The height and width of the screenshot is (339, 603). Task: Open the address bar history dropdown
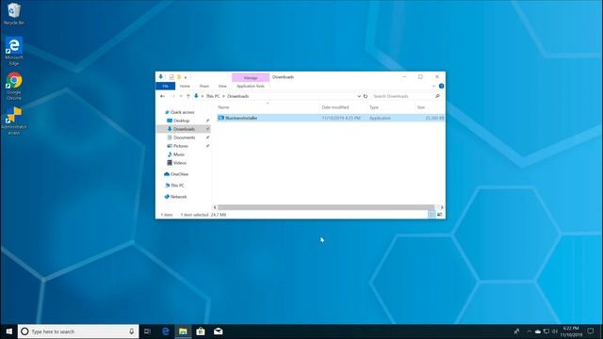359,96
